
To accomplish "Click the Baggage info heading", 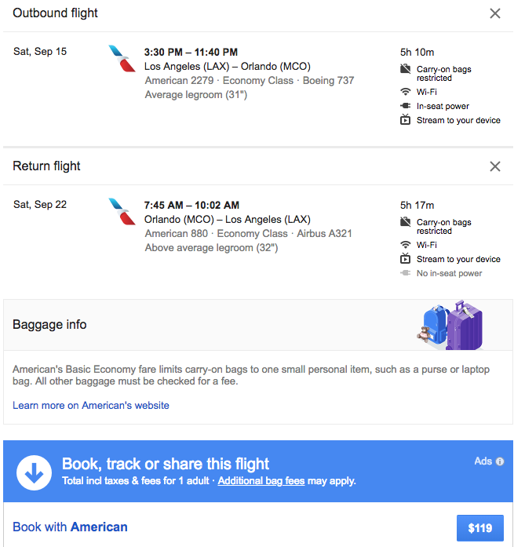I will 49,325.
